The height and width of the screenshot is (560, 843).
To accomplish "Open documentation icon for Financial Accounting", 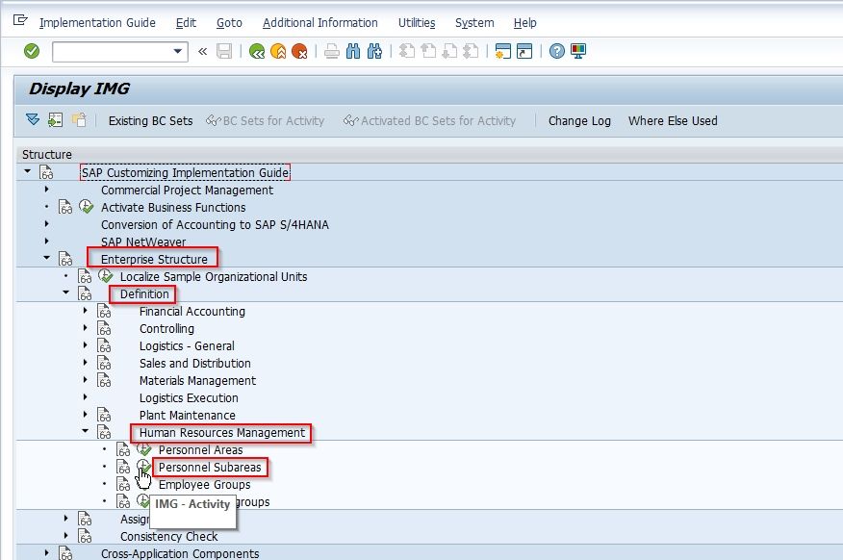I will [104, 311].
